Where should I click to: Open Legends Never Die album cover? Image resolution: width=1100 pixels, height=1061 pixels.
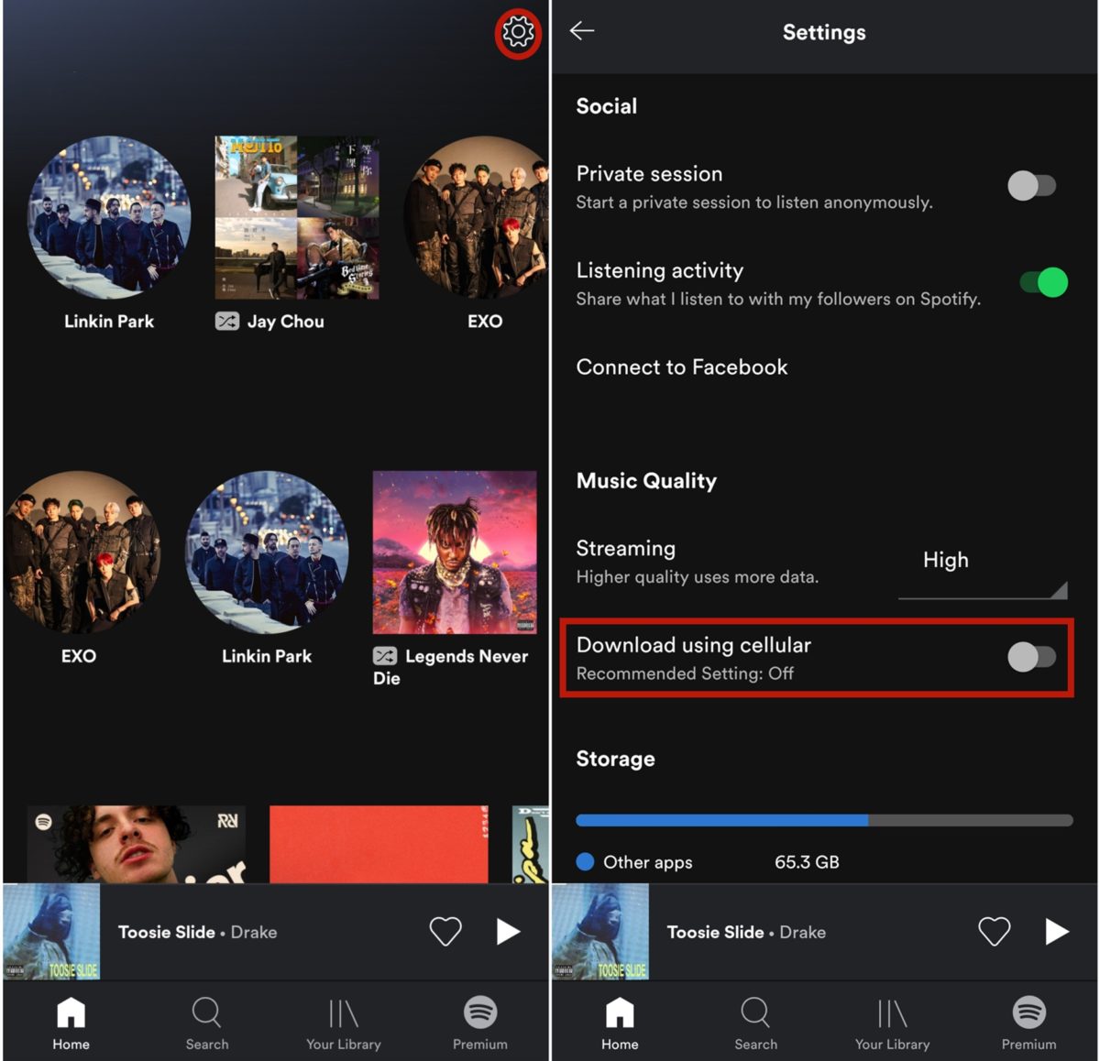coord(455,552)
